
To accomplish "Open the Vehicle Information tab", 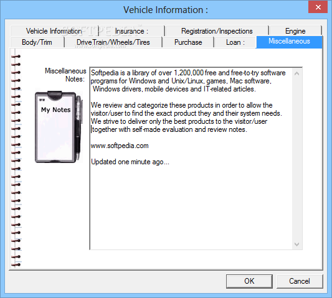I will [54, 31].
